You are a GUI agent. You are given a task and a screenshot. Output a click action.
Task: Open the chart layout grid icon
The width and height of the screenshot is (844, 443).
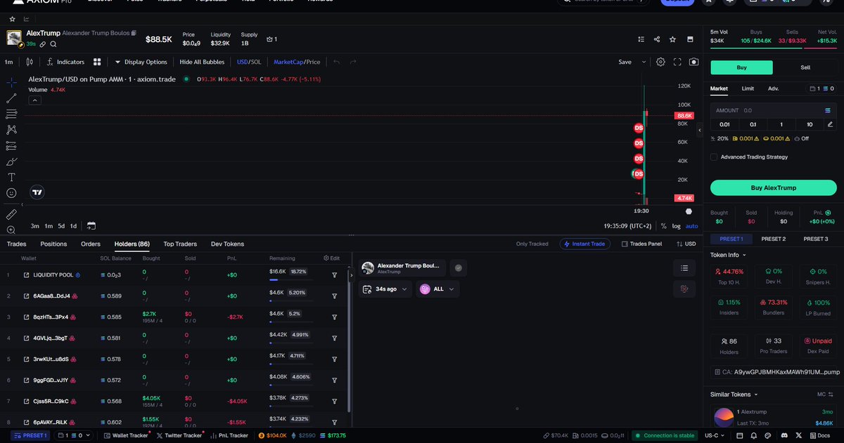[x=97, y=62]
